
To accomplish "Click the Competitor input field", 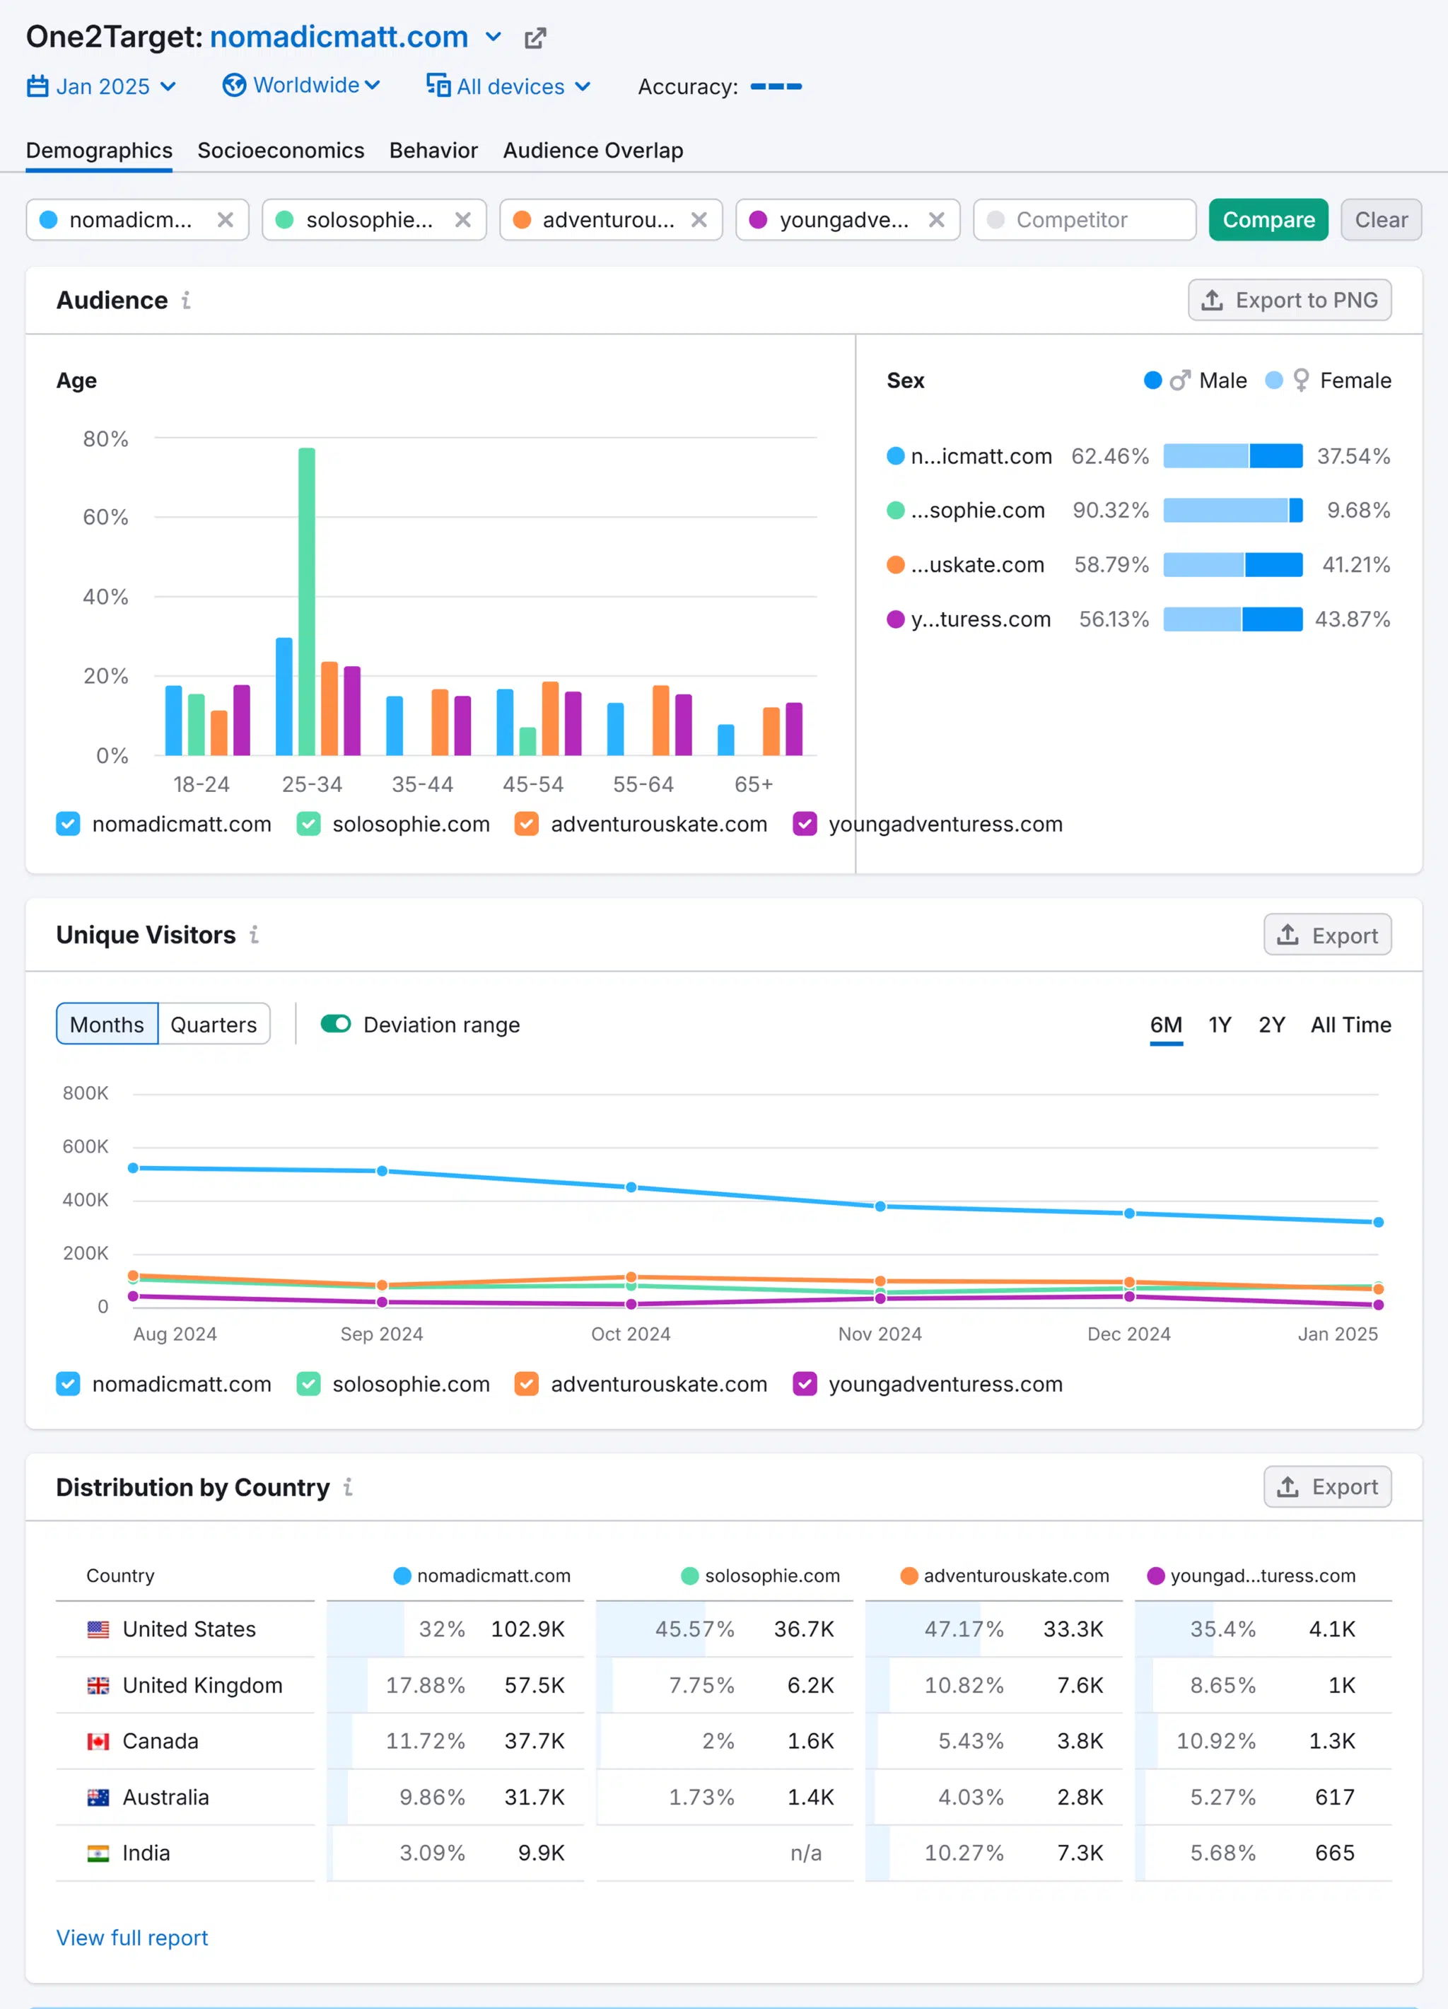I will click(x=1085, y=220).
